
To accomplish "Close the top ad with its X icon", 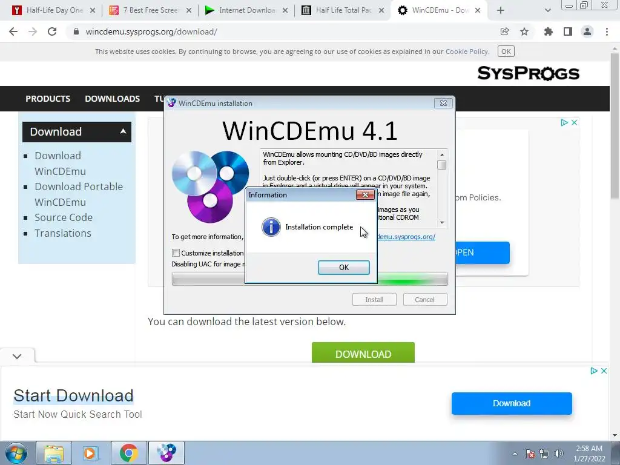I will 575,122.
